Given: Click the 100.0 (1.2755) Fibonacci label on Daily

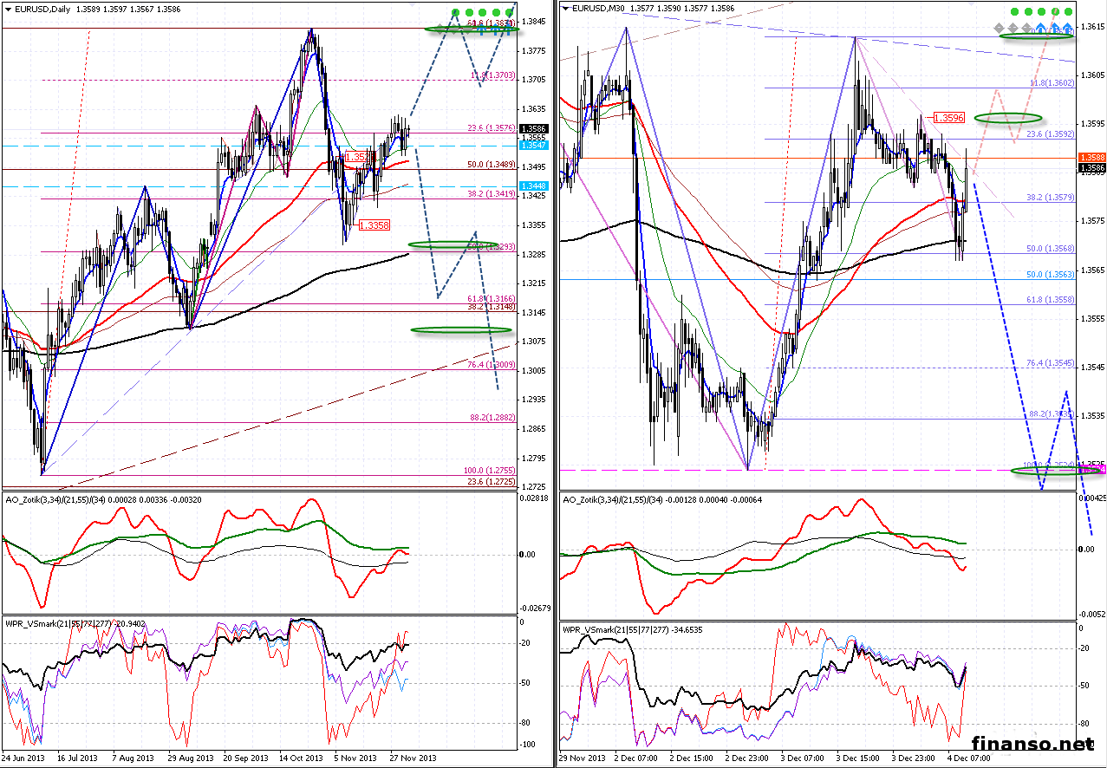Looking at the screenshot, I should 490,470.
